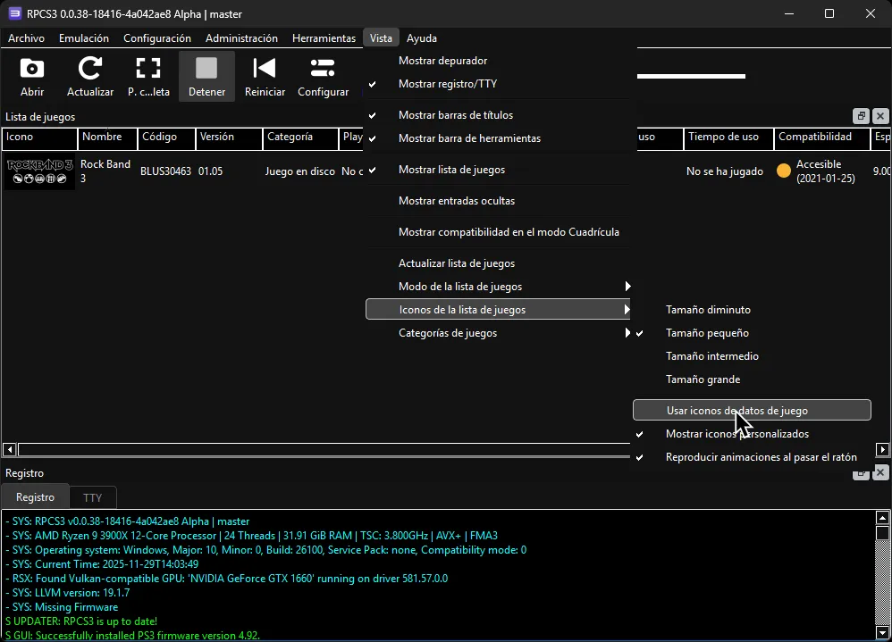This screenshot has height=642, width=892.
Task: Click the Reiniciar restart icon
Action: (265, 75)
